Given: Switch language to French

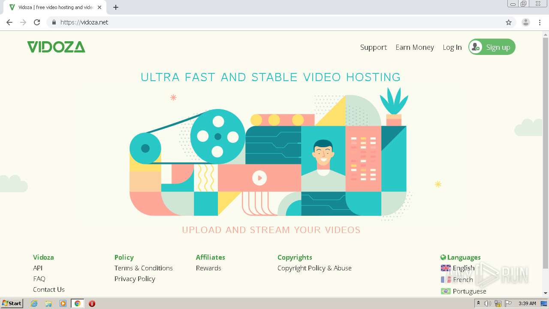Looking at the screenshot, I should [463, 280].
